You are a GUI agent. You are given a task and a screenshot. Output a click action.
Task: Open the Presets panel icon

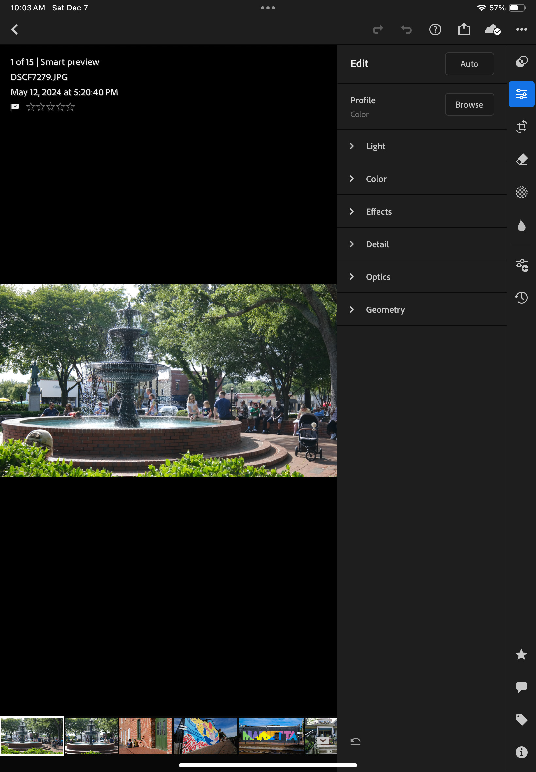[521, 61]
